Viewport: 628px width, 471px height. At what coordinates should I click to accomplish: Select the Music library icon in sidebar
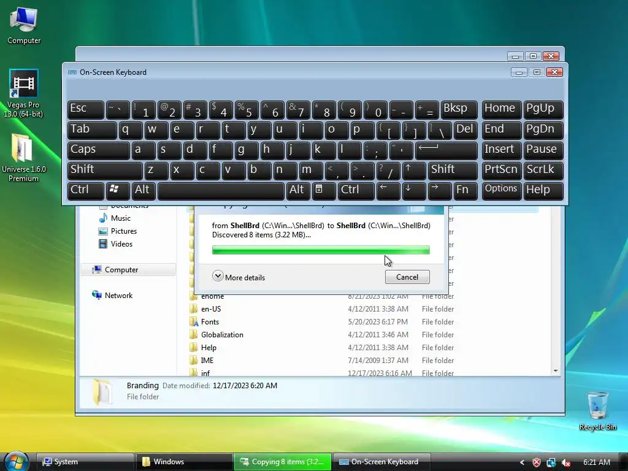point(103,218)
